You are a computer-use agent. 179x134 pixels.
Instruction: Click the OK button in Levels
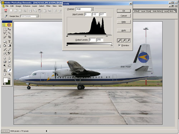(x=124, y=11)
